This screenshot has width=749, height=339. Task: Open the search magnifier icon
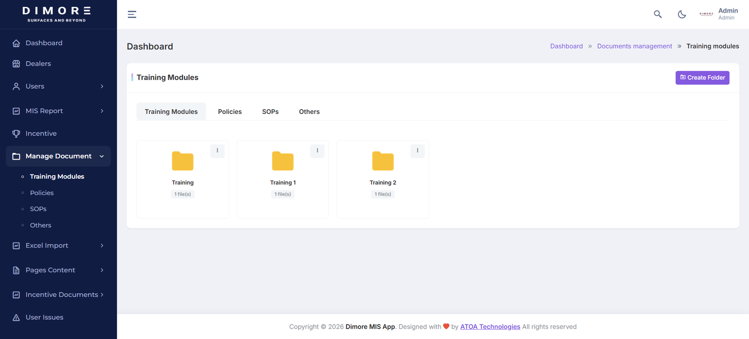(x=658, y=14)
